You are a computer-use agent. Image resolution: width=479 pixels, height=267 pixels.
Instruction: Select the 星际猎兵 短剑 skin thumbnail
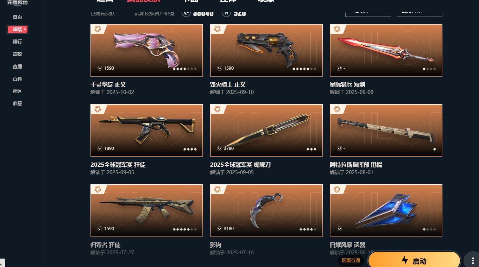point(386,50)
